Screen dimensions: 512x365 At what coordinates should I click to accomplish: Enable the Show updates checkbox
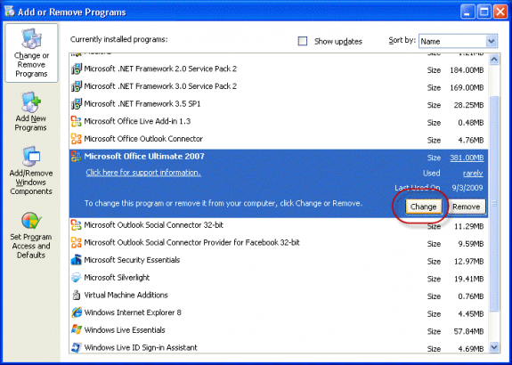click(303, 41)
